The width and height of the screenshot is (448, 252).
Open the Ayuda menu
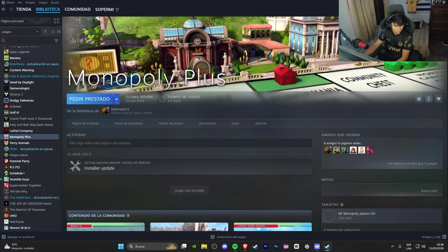pos(55,2)
